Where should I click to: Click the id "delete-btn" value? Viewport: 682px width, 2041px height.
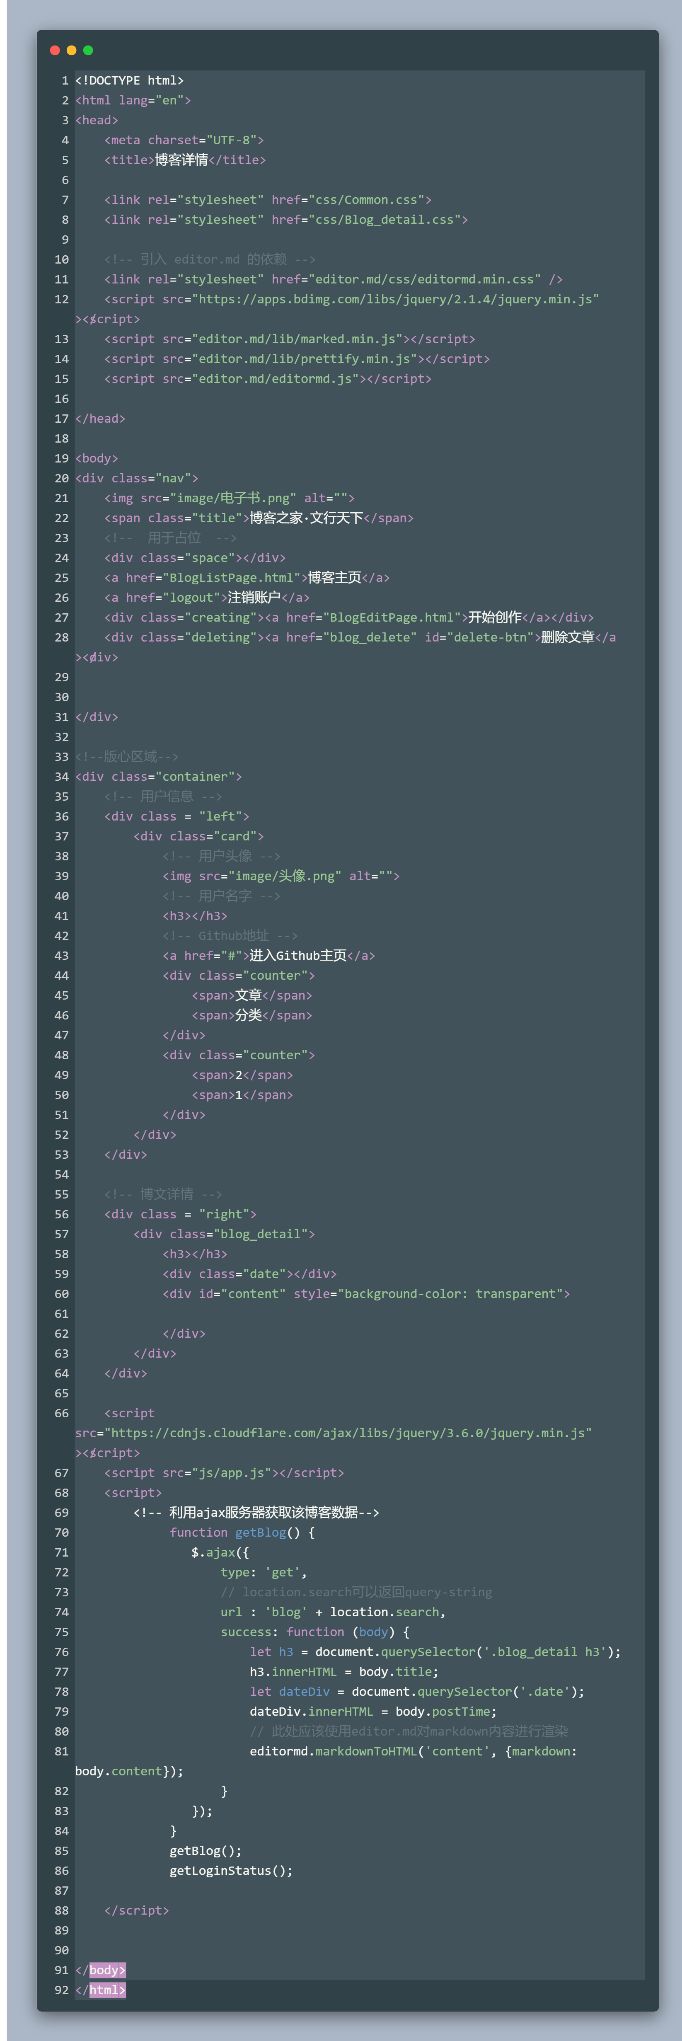(x=490, y=637)
